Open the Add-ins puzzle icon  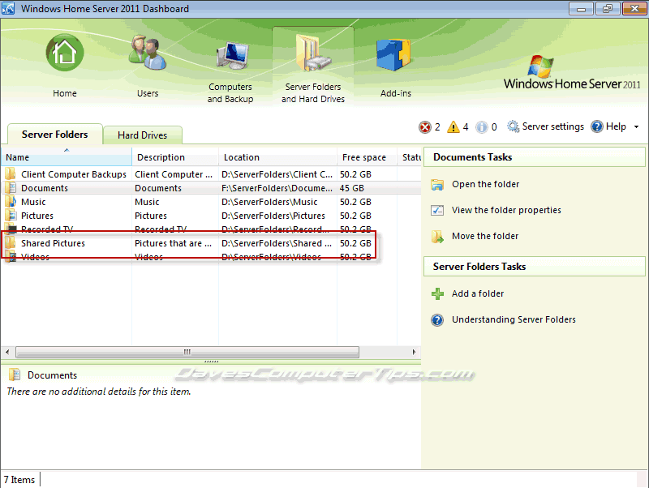tap(393, 54)
